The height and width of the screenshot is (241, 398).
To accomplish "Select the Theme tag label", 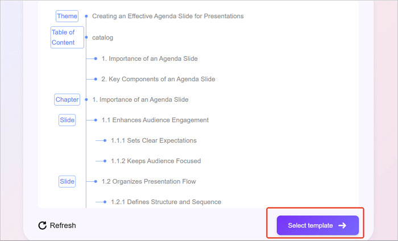I will click(67, 16).
